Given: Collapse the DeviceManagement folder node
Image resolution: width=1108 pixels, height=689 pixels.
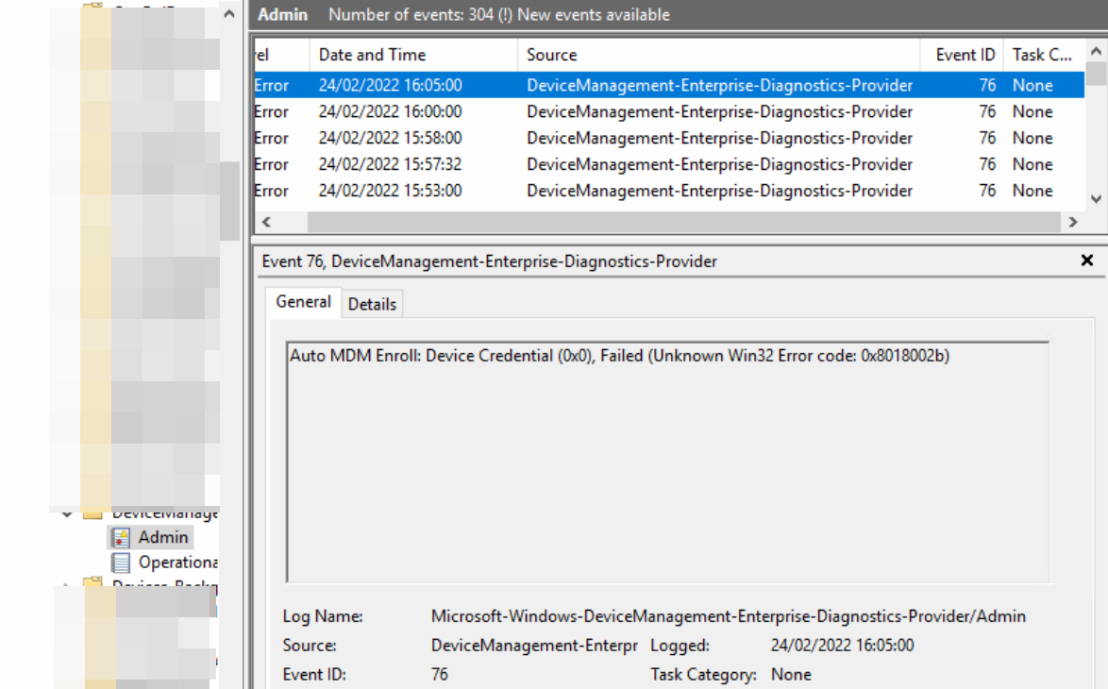Looking at the screenshot, I should (x=67, y=513).
